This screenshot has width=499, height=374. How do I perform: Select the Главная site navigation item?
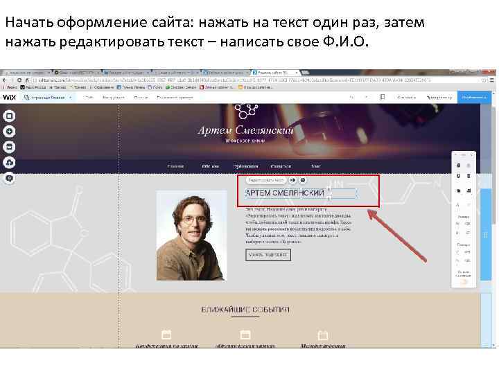tap(175, 166)
